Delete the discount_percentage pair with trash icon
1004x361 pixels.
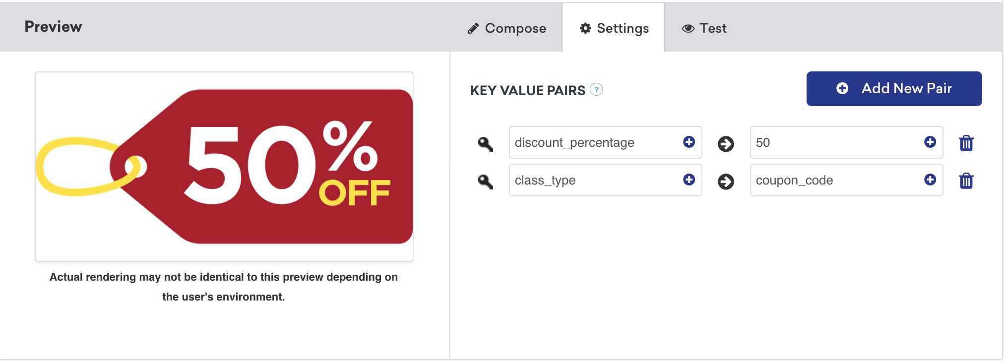click(966, 143)
